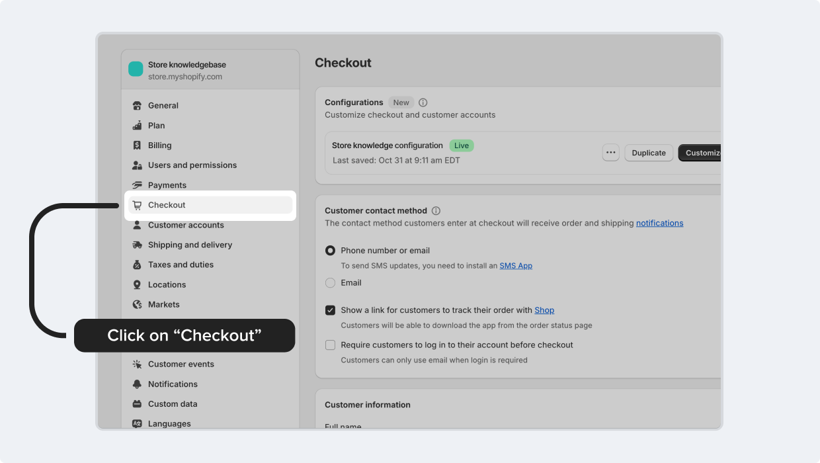This screenshot has width=820, height=463.
Task: Open the three-dot menu for Store knowledge configuration
Action: (611, 153)
